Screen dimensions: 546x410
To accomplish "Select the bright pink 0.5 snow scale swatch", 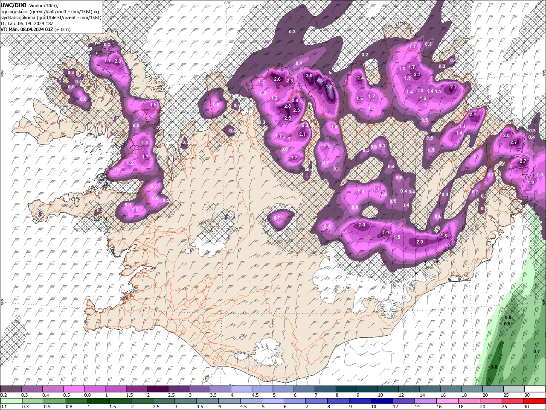I will tap(73, 389).
